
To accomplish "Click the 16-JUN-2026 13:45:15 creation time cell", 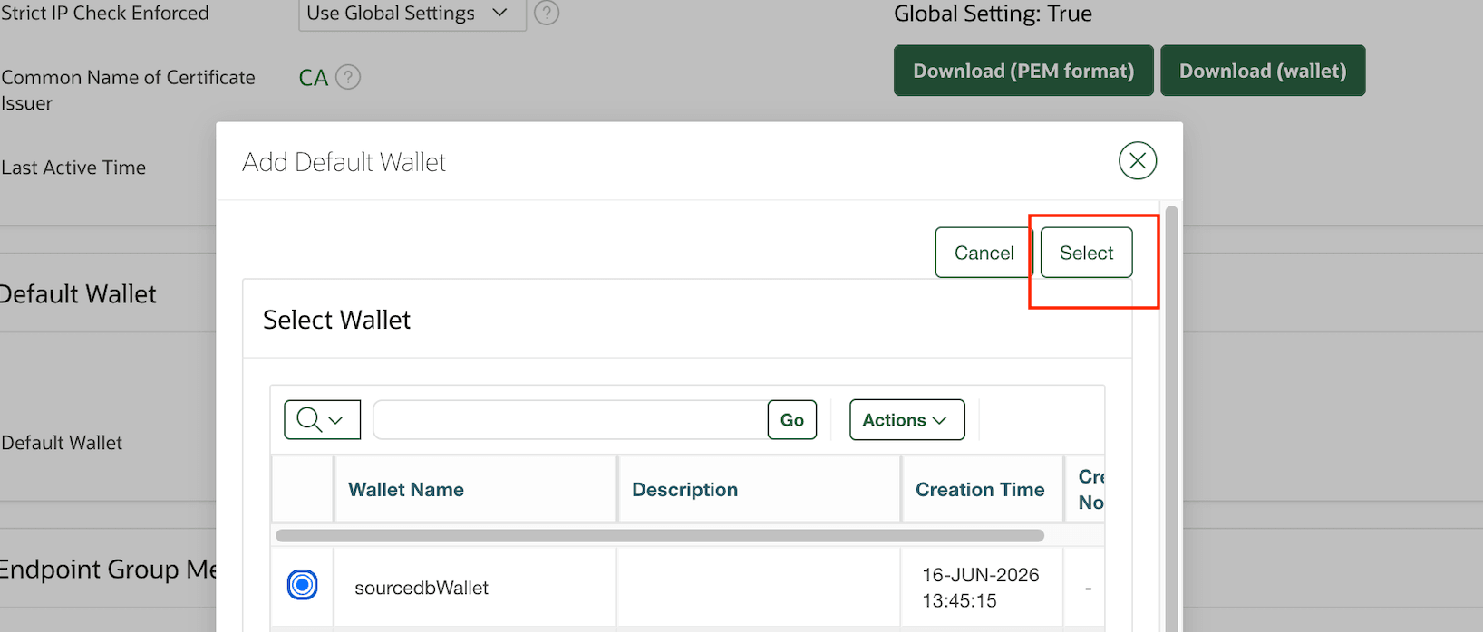I will click(x=982, y=588).
